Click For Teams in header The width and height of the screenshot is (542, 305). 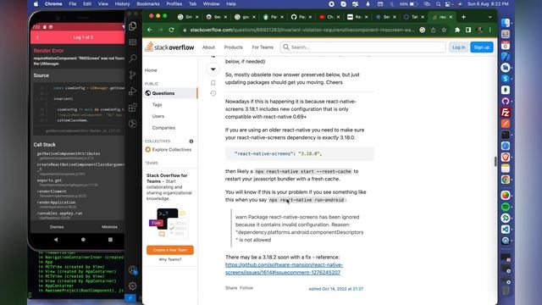click(263, 47)
